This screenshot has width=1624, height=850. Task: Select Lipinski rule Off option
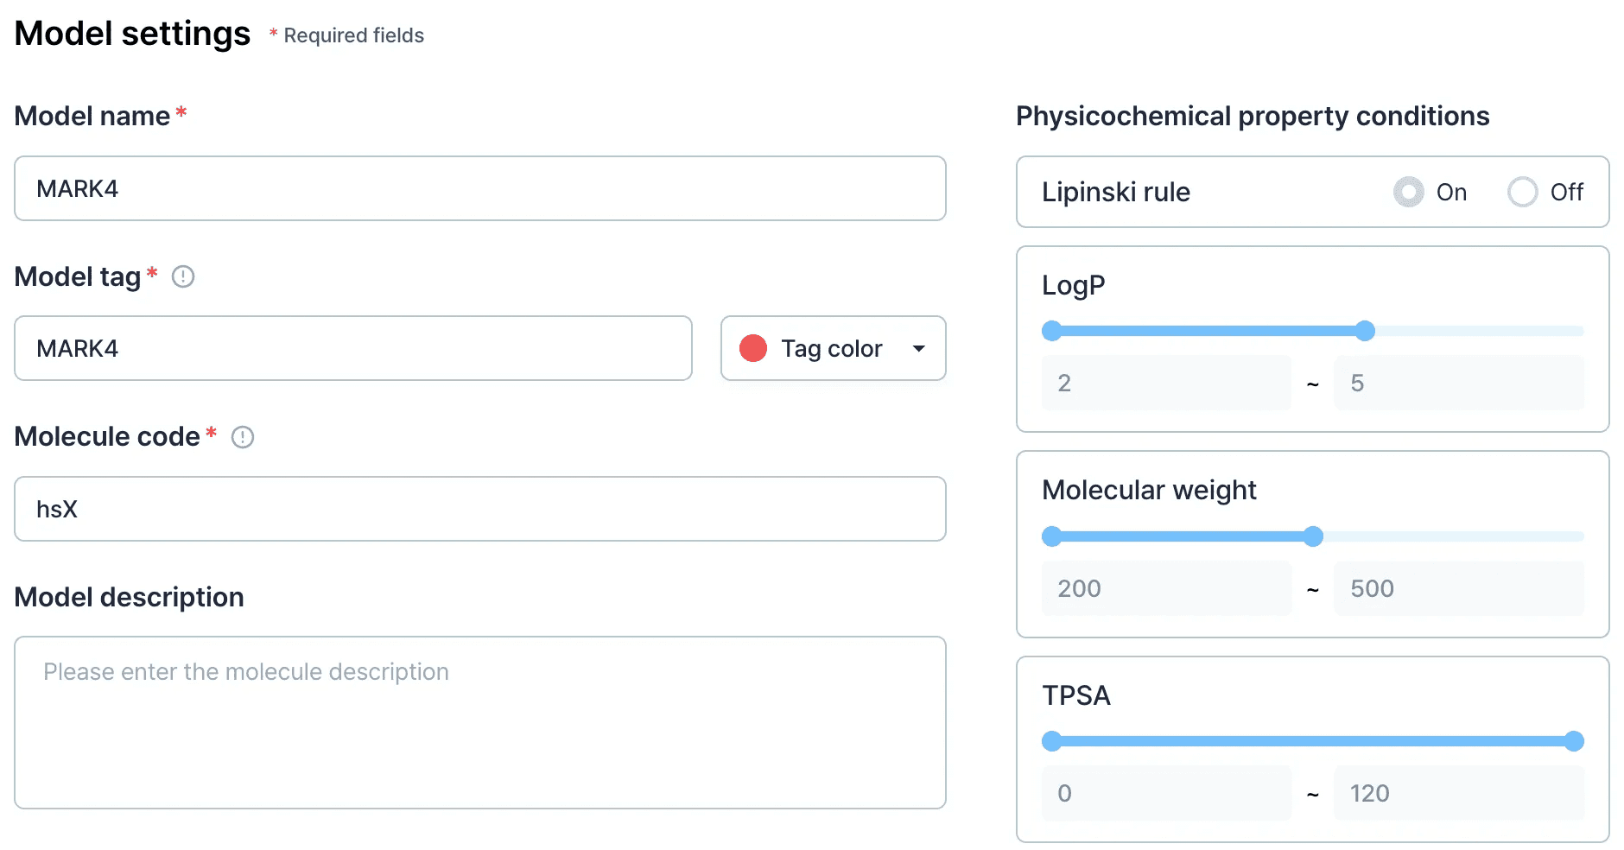(1523, 192)
